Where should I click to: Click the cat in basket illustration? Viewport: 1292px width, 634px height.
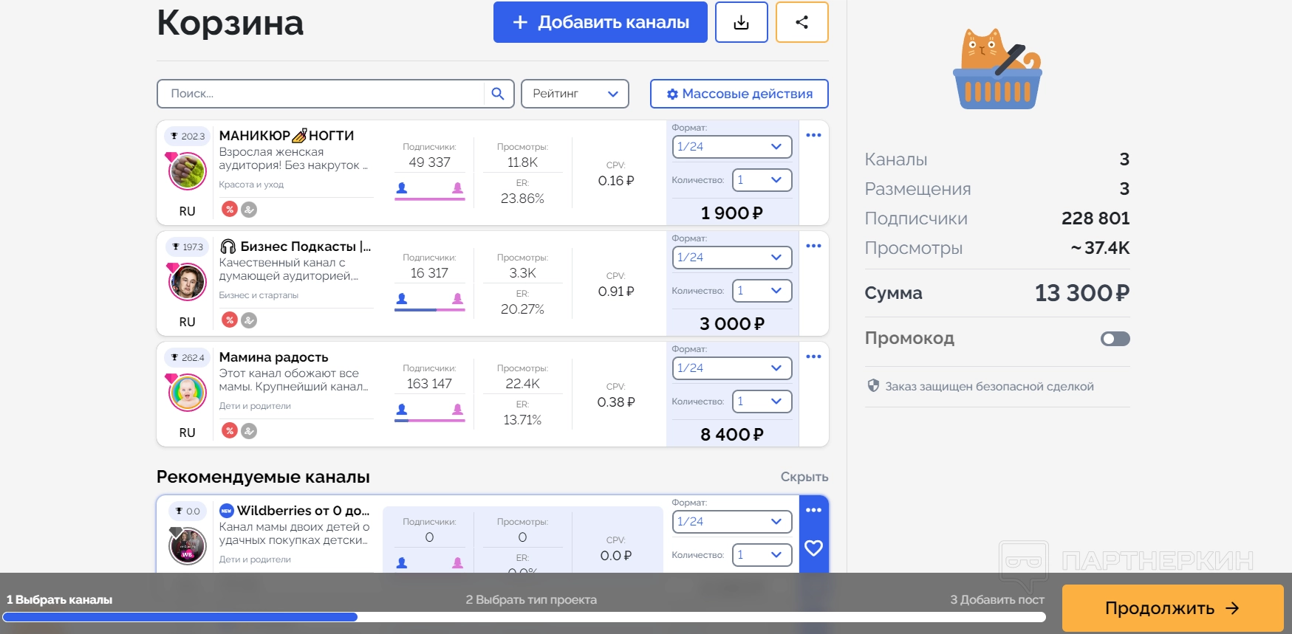[x=997, y=69]
